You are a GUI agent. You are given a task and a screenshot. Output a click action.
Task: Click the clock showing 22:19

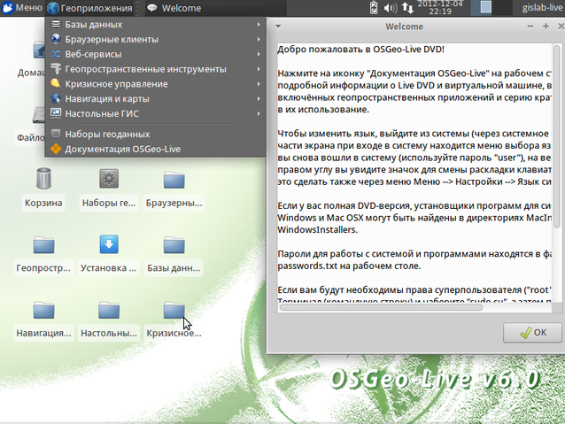pos(440,8)
